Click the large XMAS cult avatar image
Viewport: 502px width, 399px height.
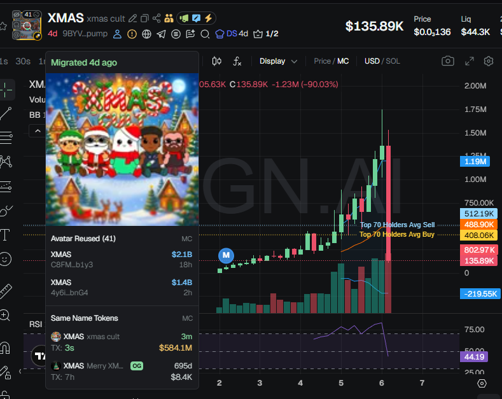coord(122,149)
